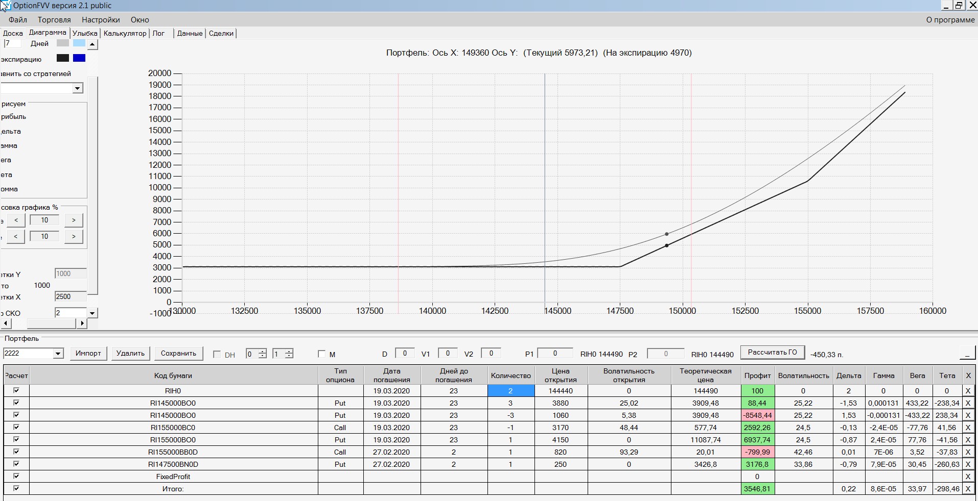Click the first-row < scaling button
The width and height of the screenshot is (978, 501).
click(x=16, y=220)
